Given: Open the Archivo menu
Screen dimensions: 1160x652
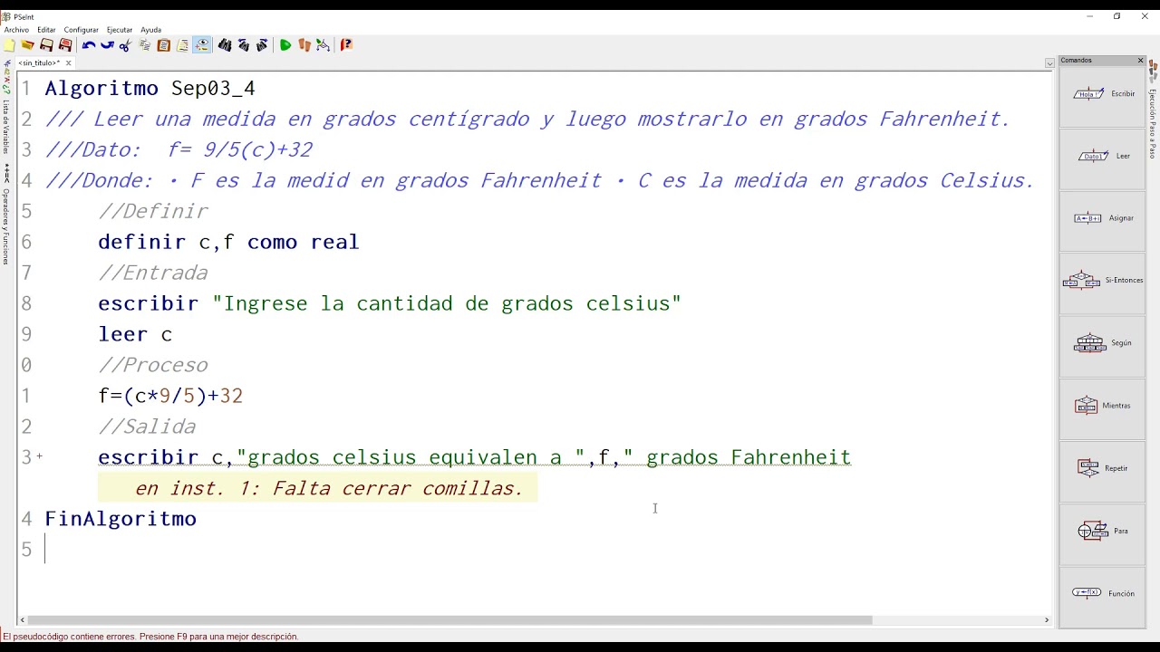Looking at the screenshot, I should 16,30.
